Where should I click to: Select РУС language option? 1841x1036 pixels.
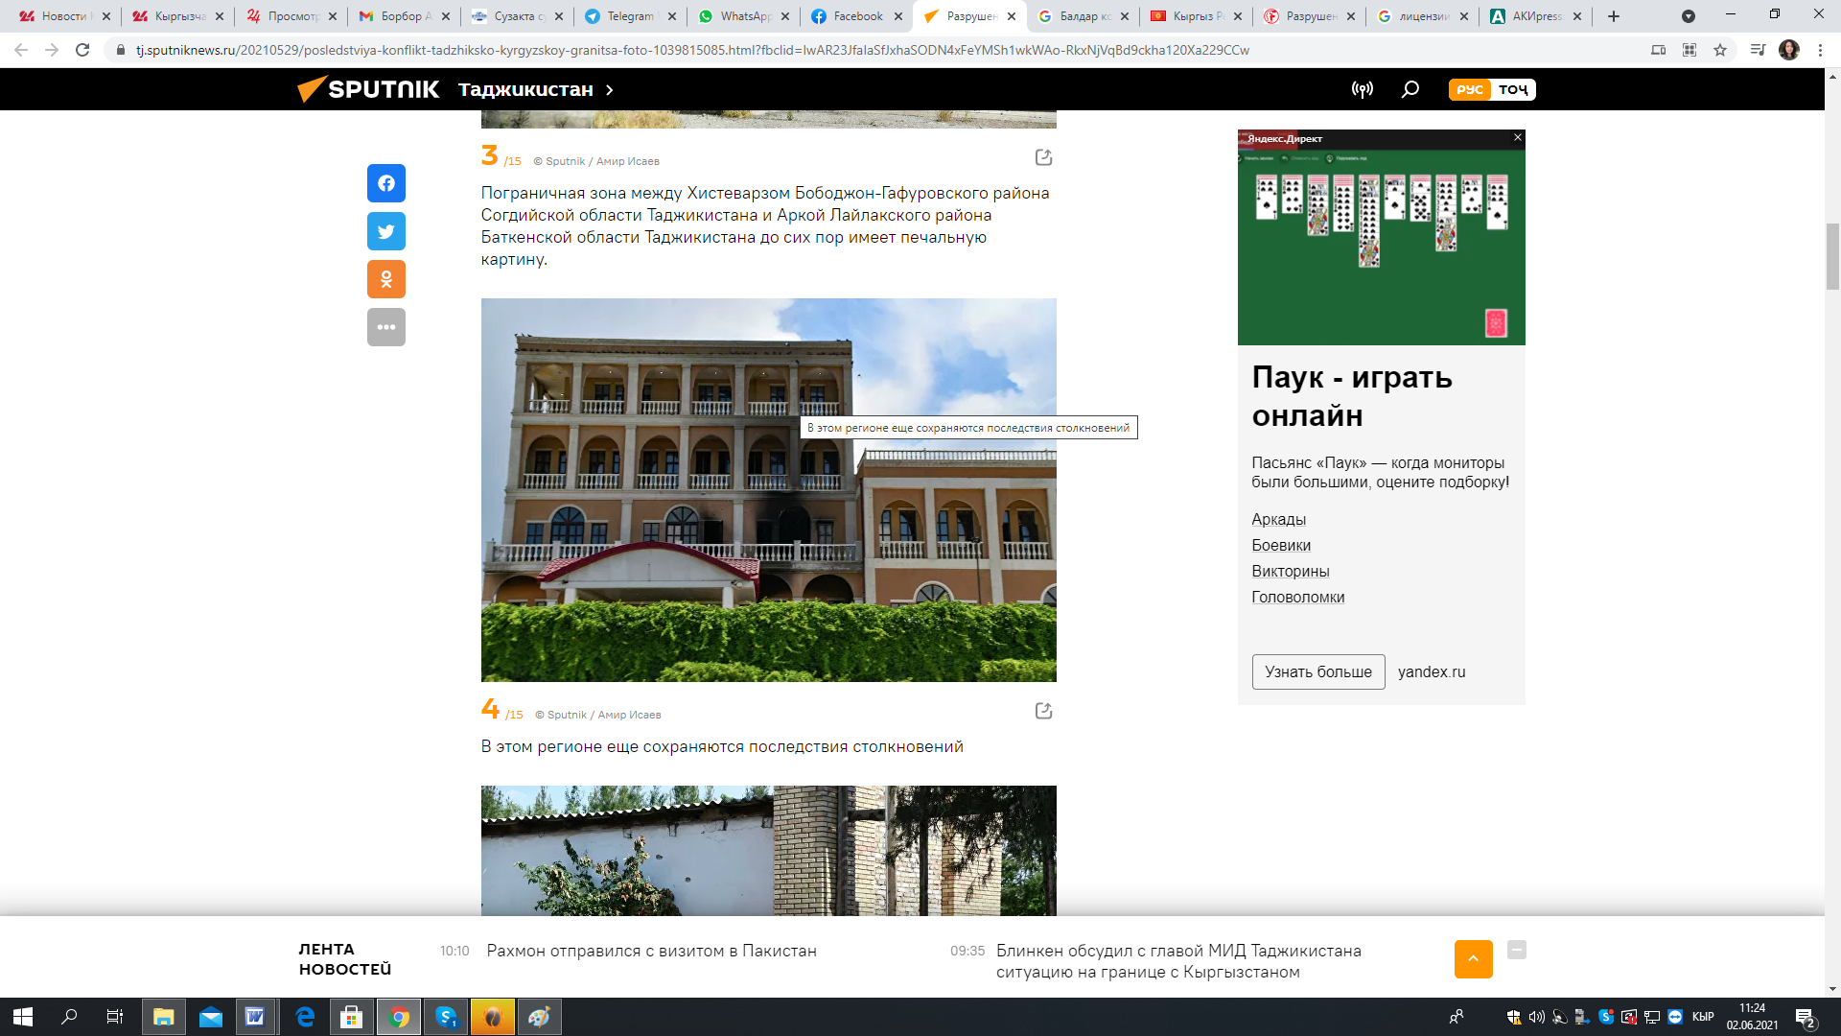point(1469,89)
